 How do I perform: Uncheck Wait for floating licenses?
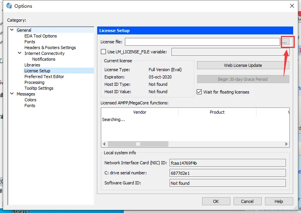click(199, 92)
